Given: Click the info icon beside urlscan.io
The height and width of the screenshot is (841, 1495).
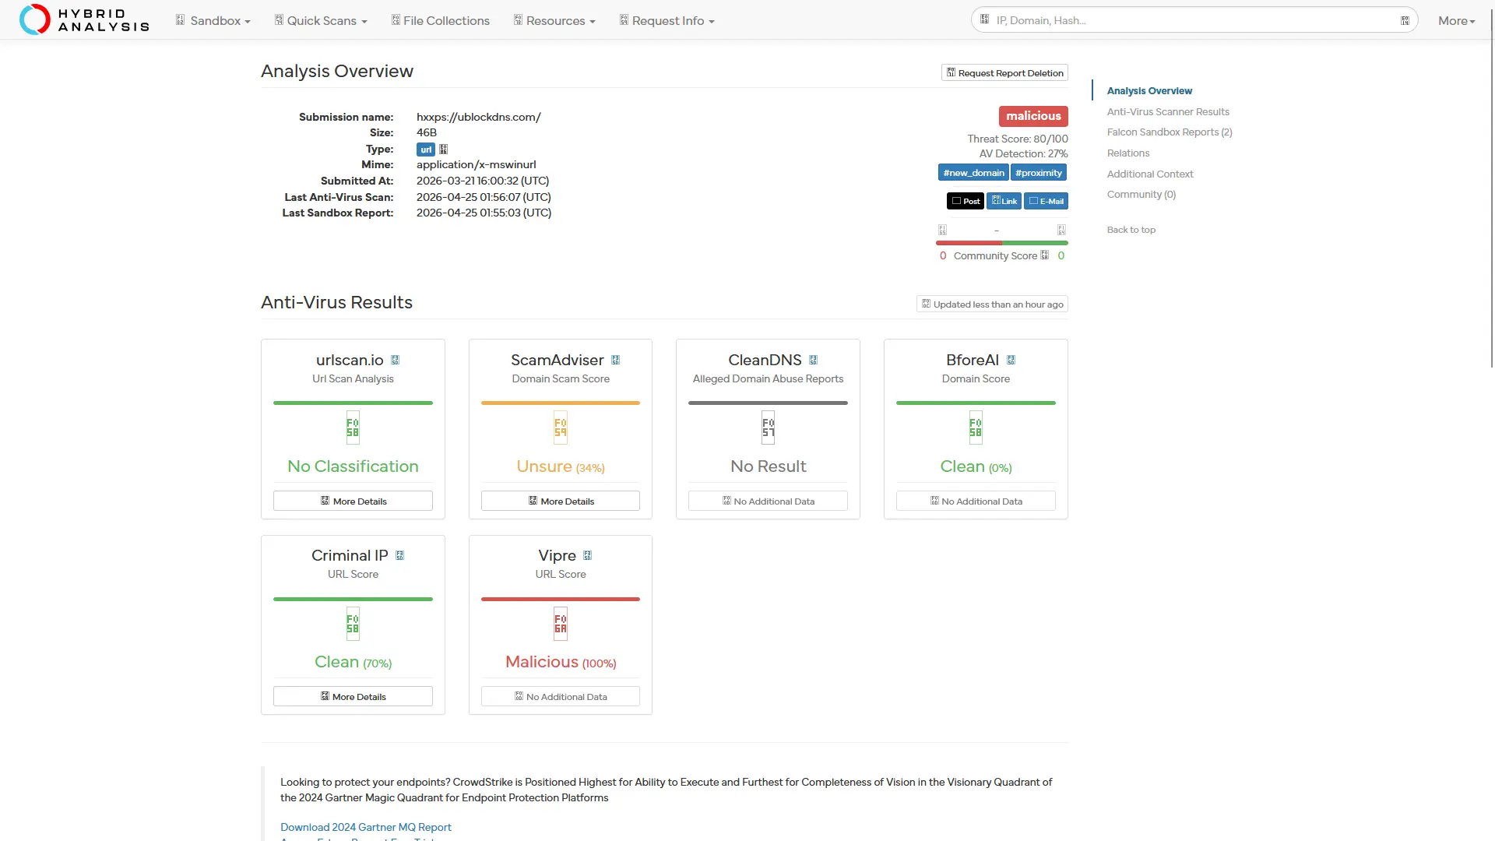Looking at the screenshot, I should (x=395, y=360).
